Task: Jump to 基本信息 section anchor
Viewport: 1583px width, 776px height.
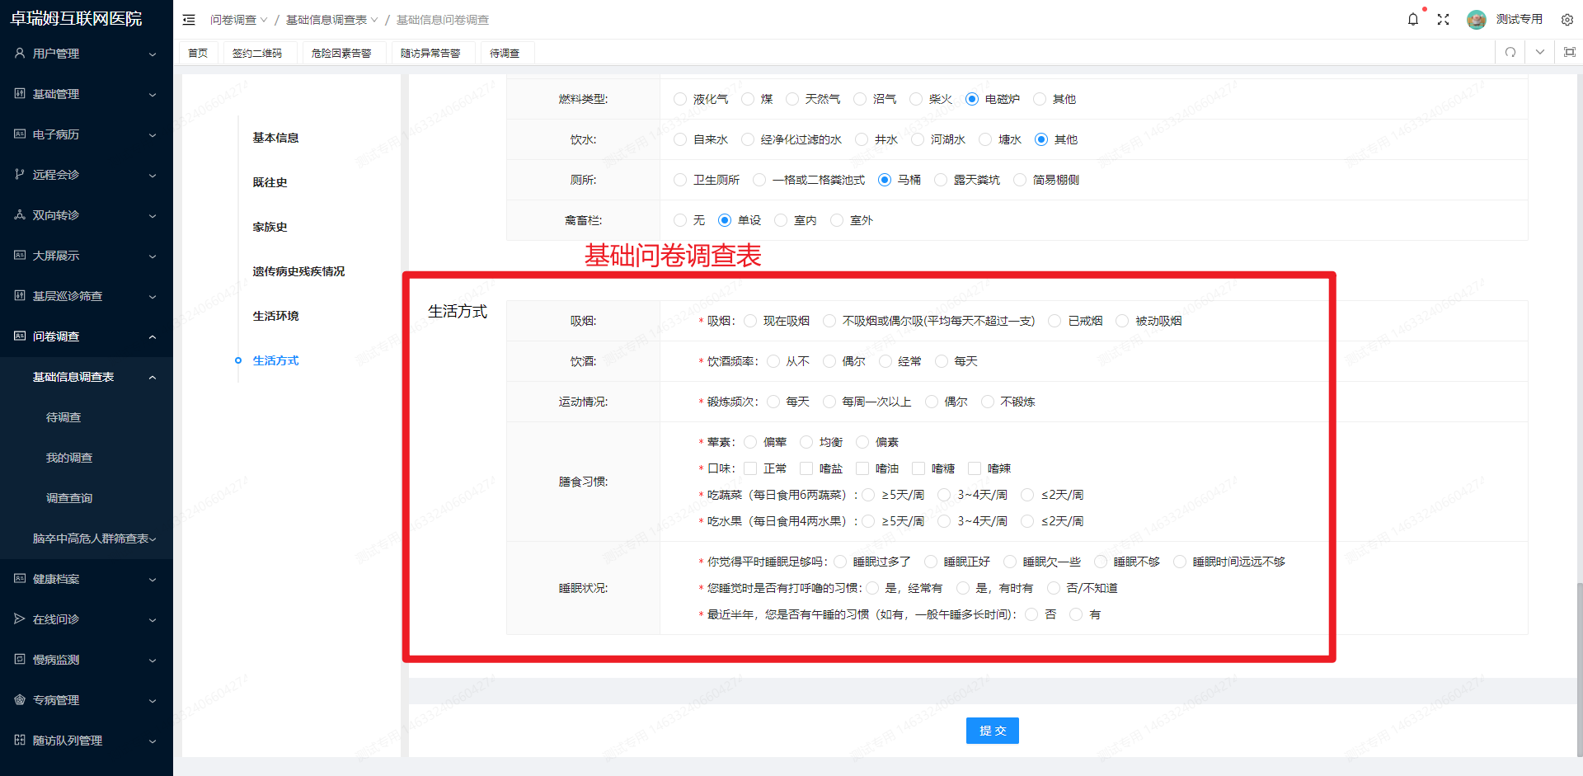Action: click(276, 138)
